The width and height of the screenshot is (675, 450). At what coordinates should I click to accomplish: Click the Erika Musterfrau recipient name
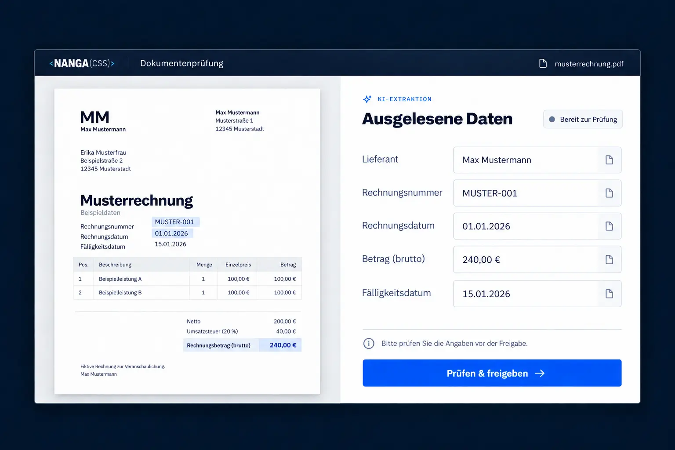coord(103,152)
